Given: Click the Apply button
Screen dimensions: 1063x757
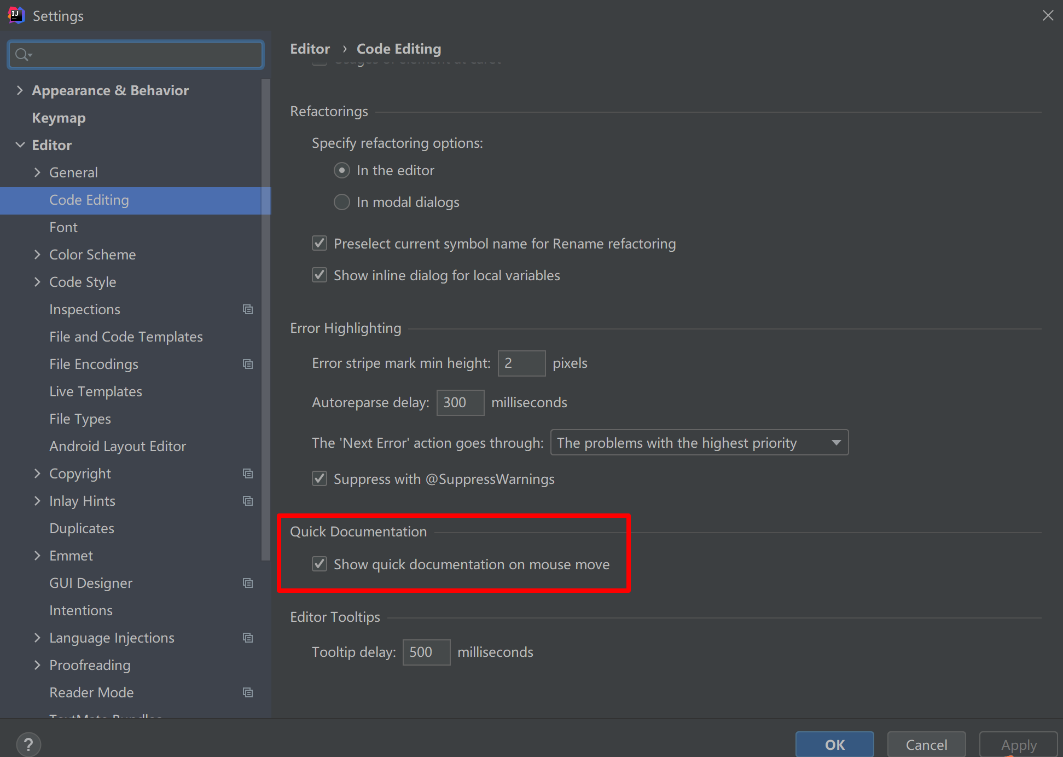Looking at the screenshot, I should [1018, 744].
